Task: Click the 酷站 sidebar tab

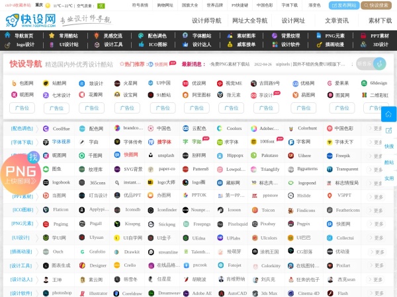Action: pos(389,162)
